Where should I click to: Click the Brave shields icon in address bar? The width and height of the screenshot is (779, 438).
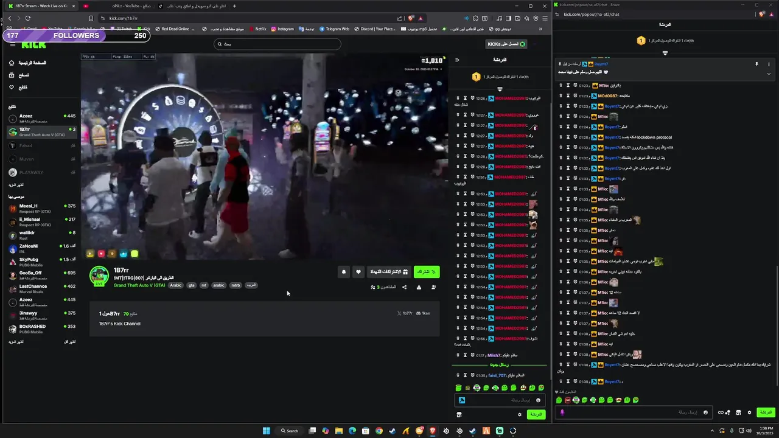click(412, 18)
